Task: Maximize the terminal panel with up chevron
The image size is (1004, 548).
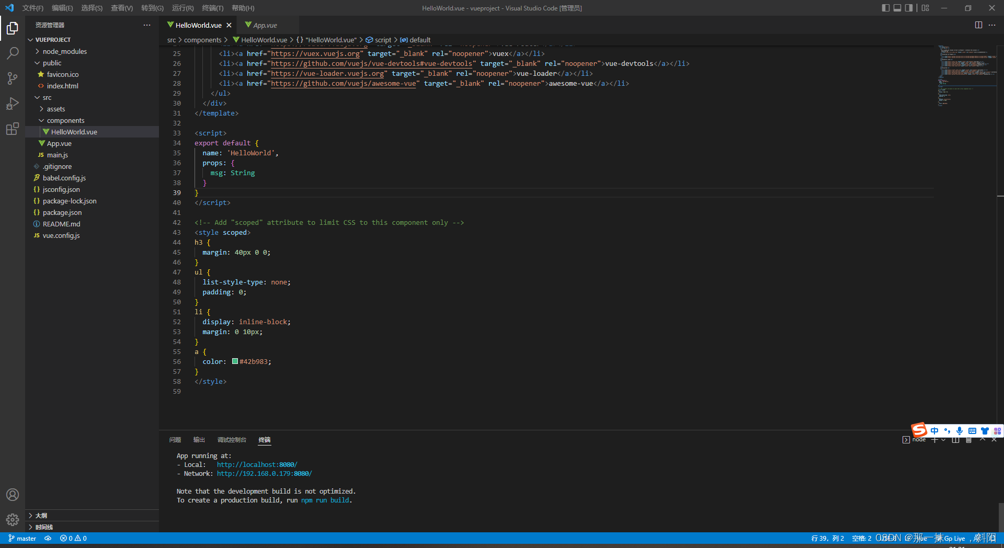Action: [982, 440]
